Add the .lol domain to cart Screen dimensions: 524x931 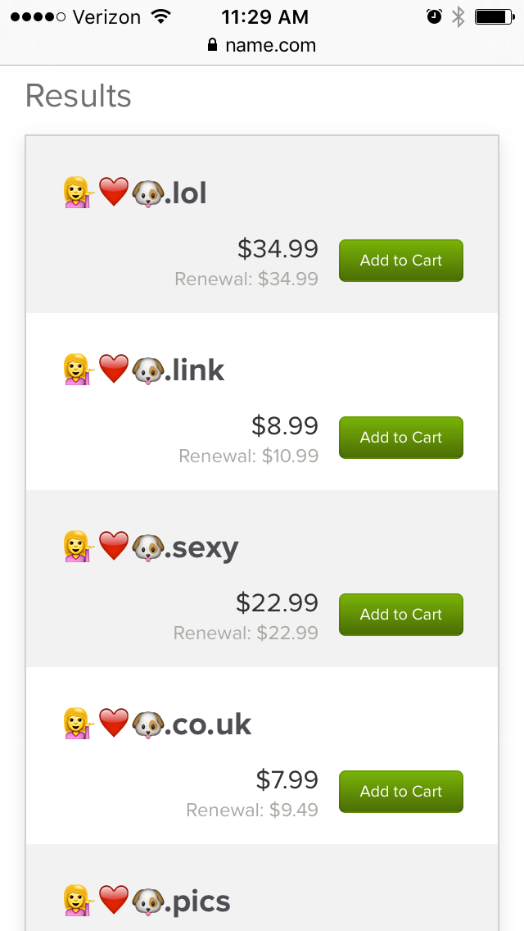coord(400,260)
